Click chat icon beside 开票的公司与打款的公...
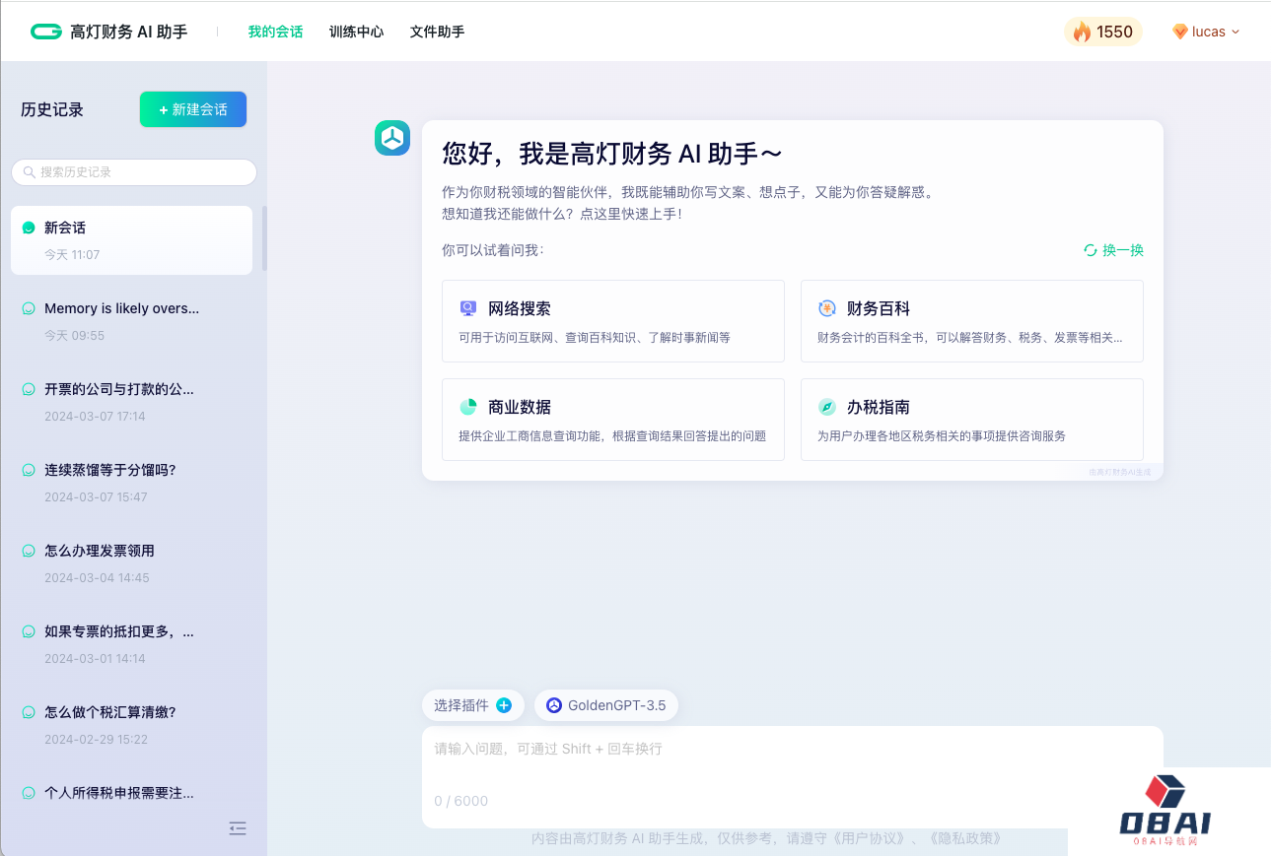 (29, 389)
